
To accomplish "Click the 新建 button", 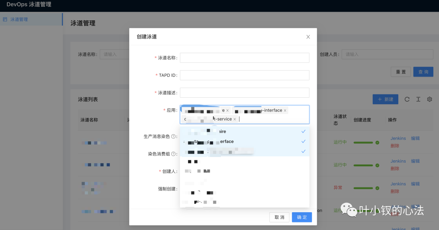I will click(385, 99).
